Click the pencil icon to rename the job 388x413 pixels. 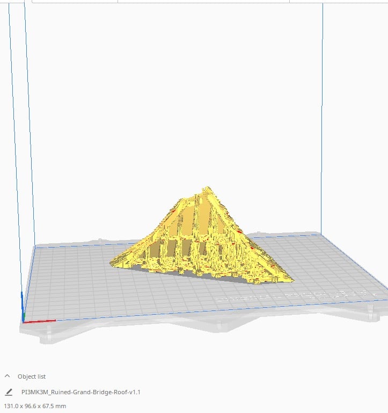[8, 393]
